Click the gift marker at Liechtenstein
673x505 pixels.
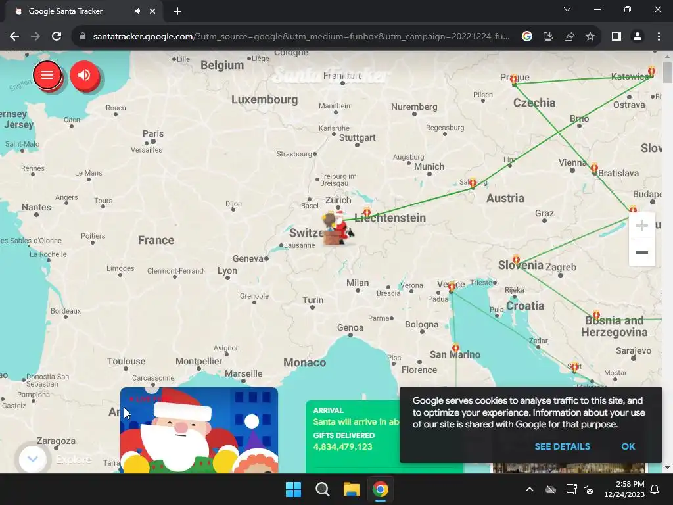point(367,212)
